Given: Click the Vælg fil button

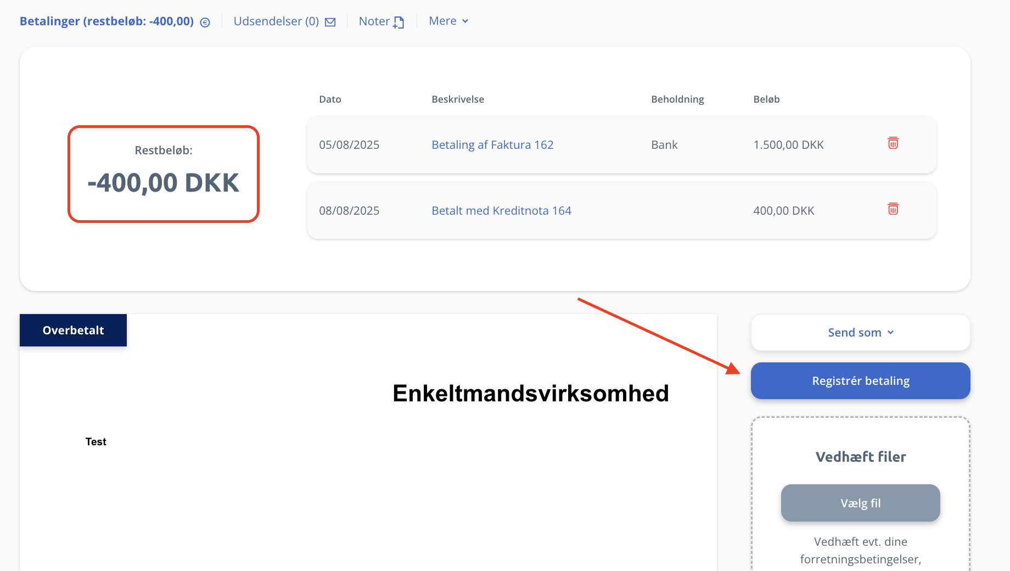Looking at the screenshot, I should pyautogui.click(x=860, y=503).
